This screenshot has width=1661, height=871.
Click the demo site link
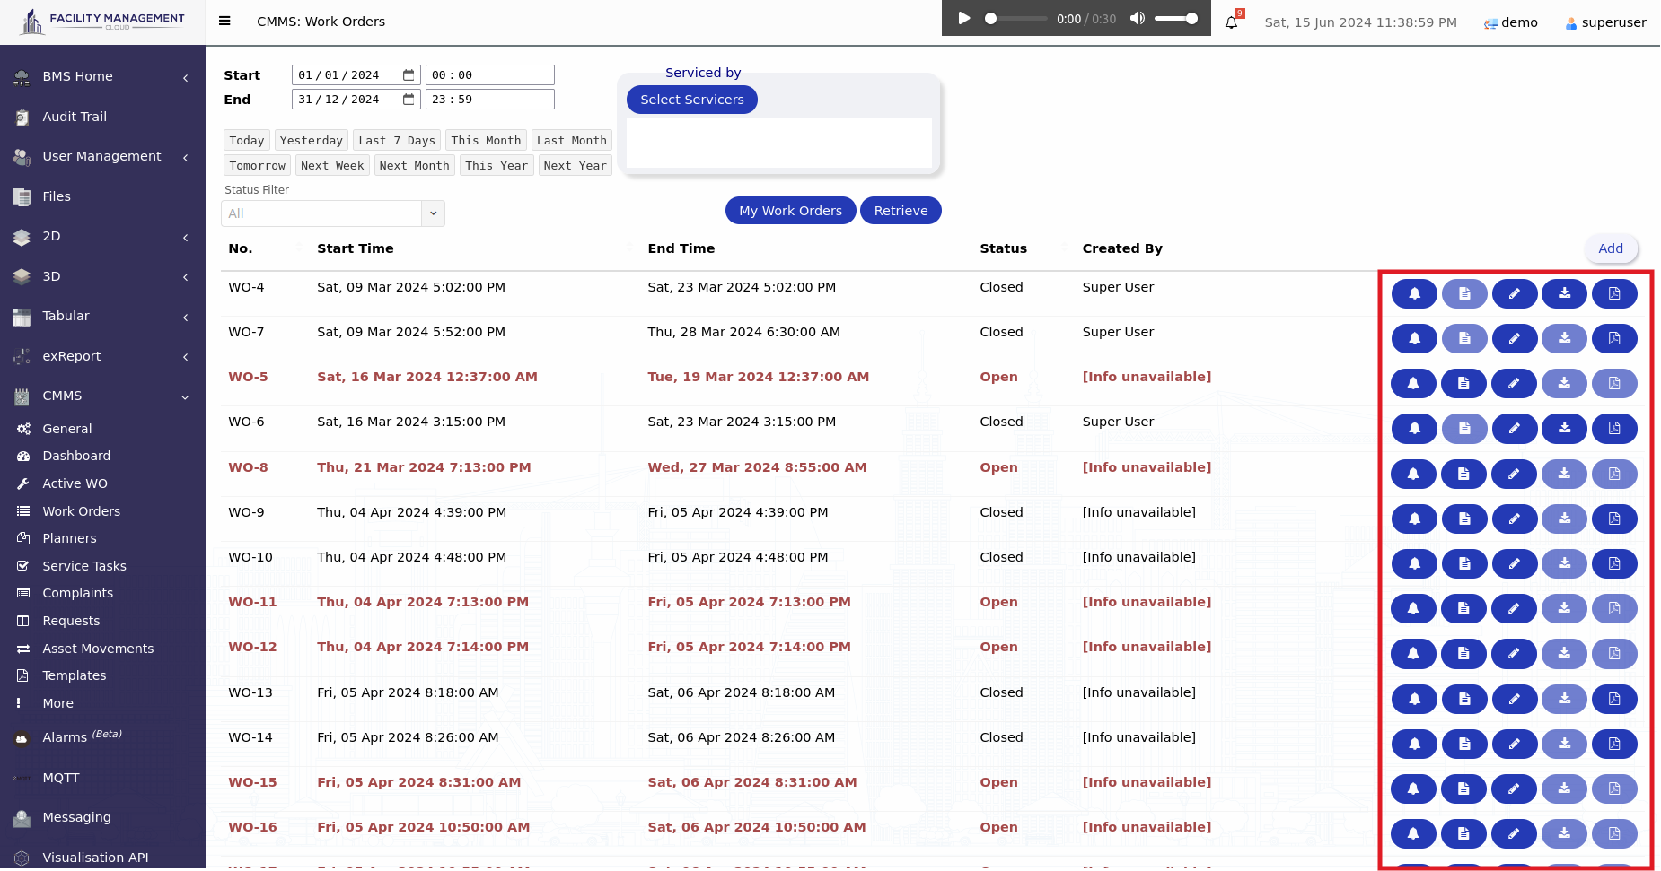1511,22
